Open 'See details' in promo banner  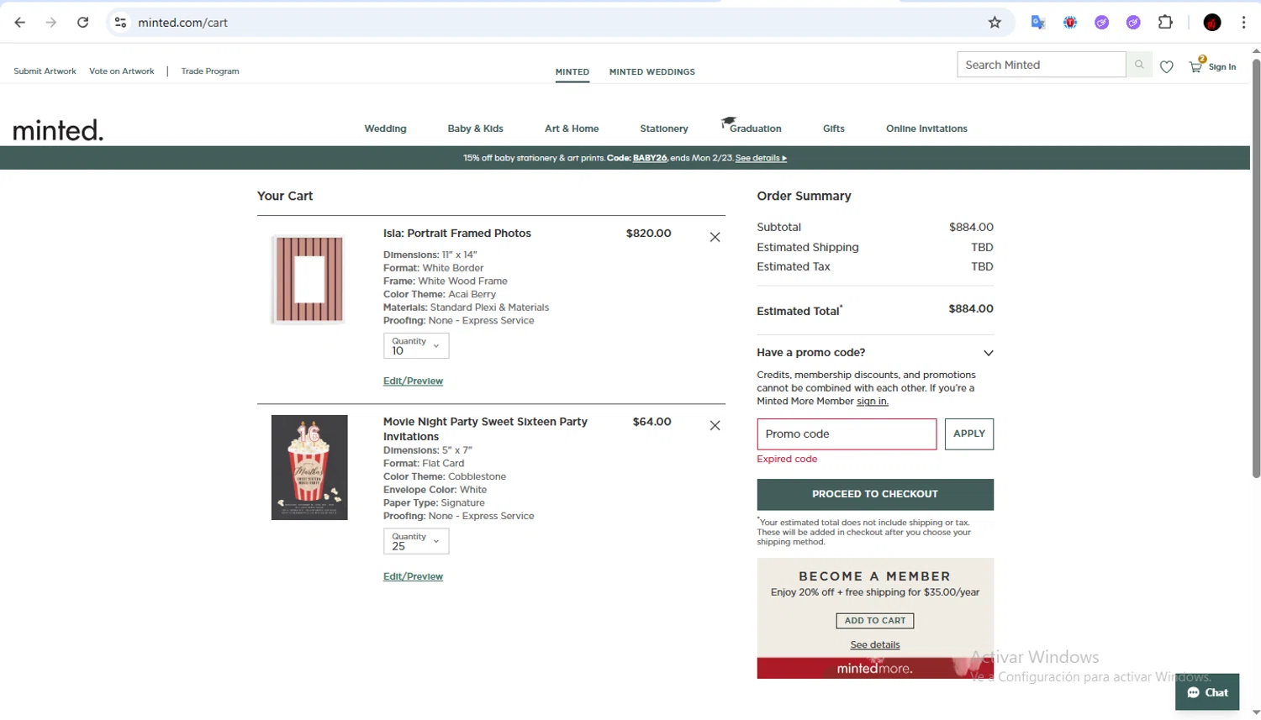761,158
